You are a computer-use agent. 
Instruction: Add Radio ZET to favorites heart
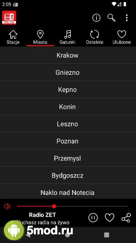(x=109, y=217)
